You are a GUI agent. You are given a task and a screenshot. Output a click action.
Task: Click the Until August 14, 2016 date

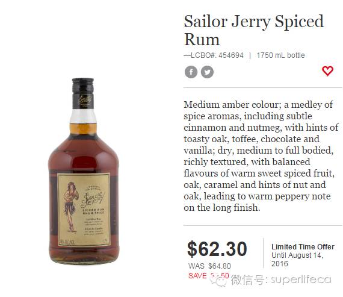click(x=297, y=260)
